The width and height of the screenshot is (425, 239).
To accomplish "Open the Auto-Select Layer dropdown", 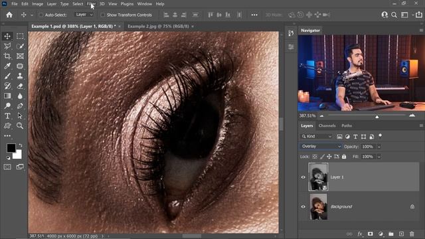I will click(84, 15).
